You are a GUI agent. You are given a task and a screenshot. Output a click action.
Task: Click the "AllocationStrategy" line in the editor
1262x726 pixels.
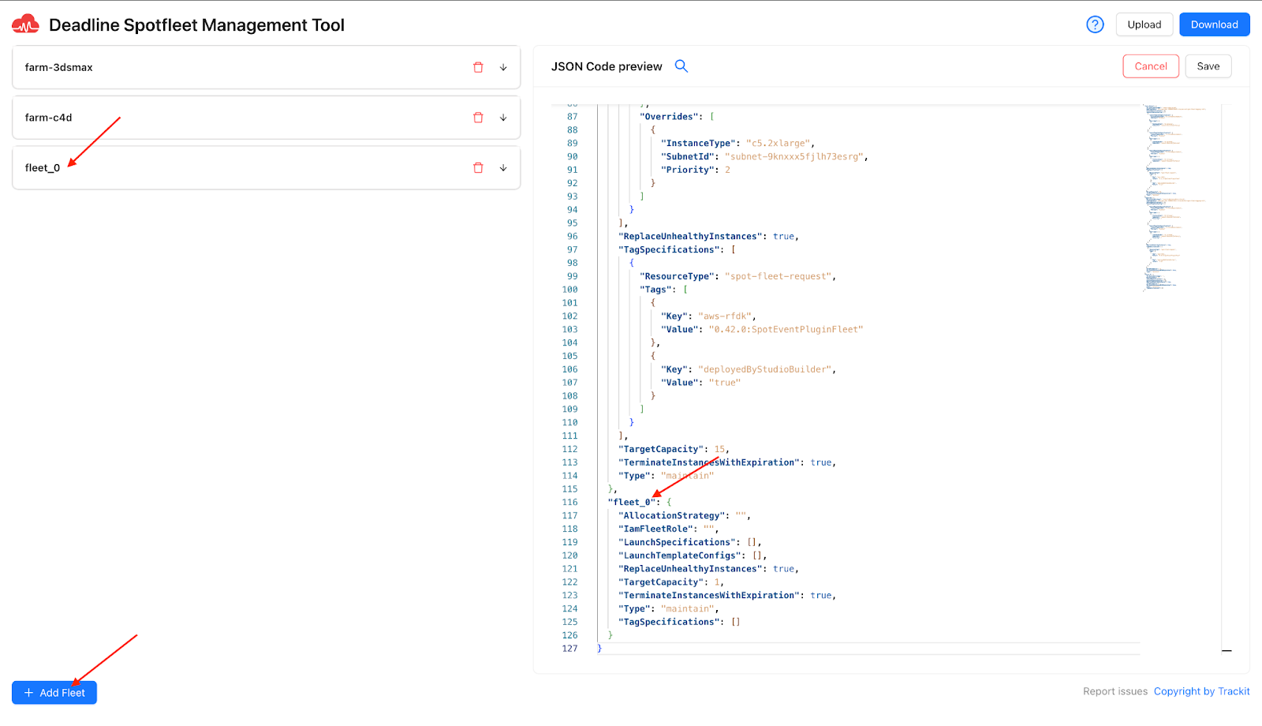click(684, 515)
